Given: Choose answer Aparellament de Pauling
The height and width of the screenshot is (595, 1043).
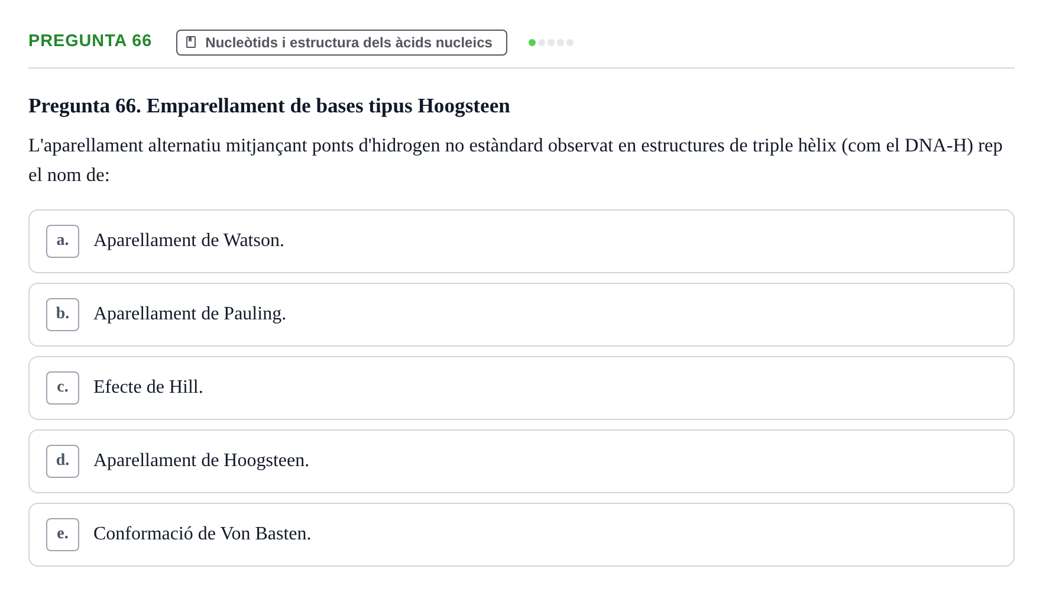Looking at the screenshot, I should [521, 315].
